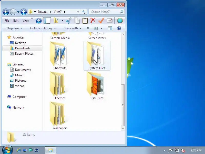
Task: Launch Internet Explorer from taskbar
Action: click(18, 150)
